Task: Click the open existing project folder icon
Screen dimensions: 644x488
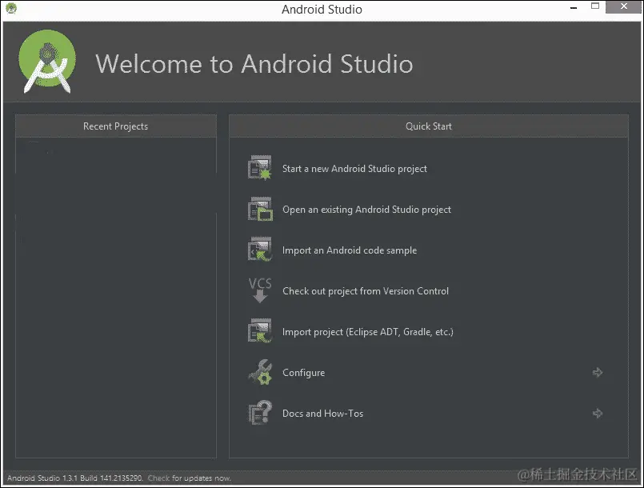Action: [x=259, y=209]
